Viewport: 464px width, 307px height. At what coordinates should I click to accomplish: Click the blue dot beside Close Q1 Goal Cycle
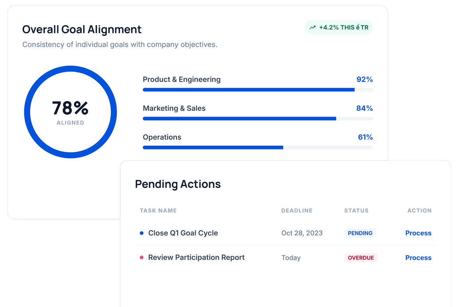(x=142, y=233)
